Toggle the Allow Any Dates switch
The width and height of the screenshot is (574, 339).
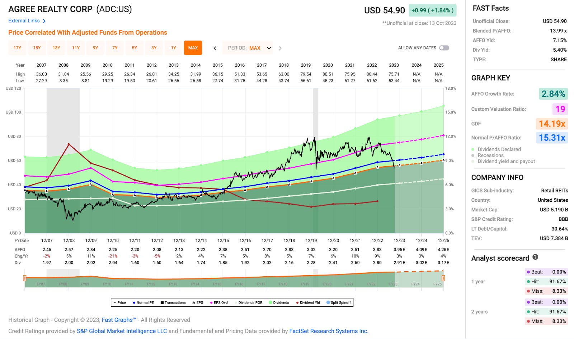click(444, 48)
